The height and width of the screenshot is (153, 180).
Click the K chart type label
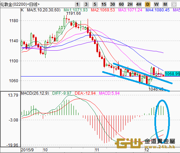click(x=22, y=10)
